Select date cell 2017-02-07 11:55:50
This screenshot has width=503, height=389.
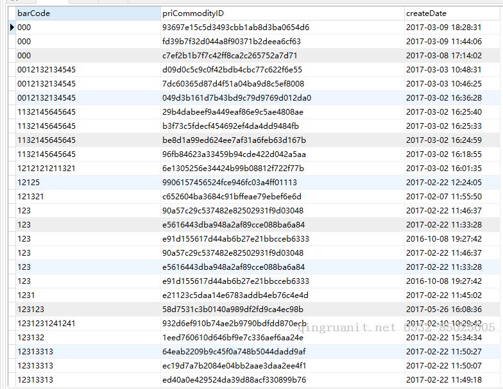click(443, 197)
